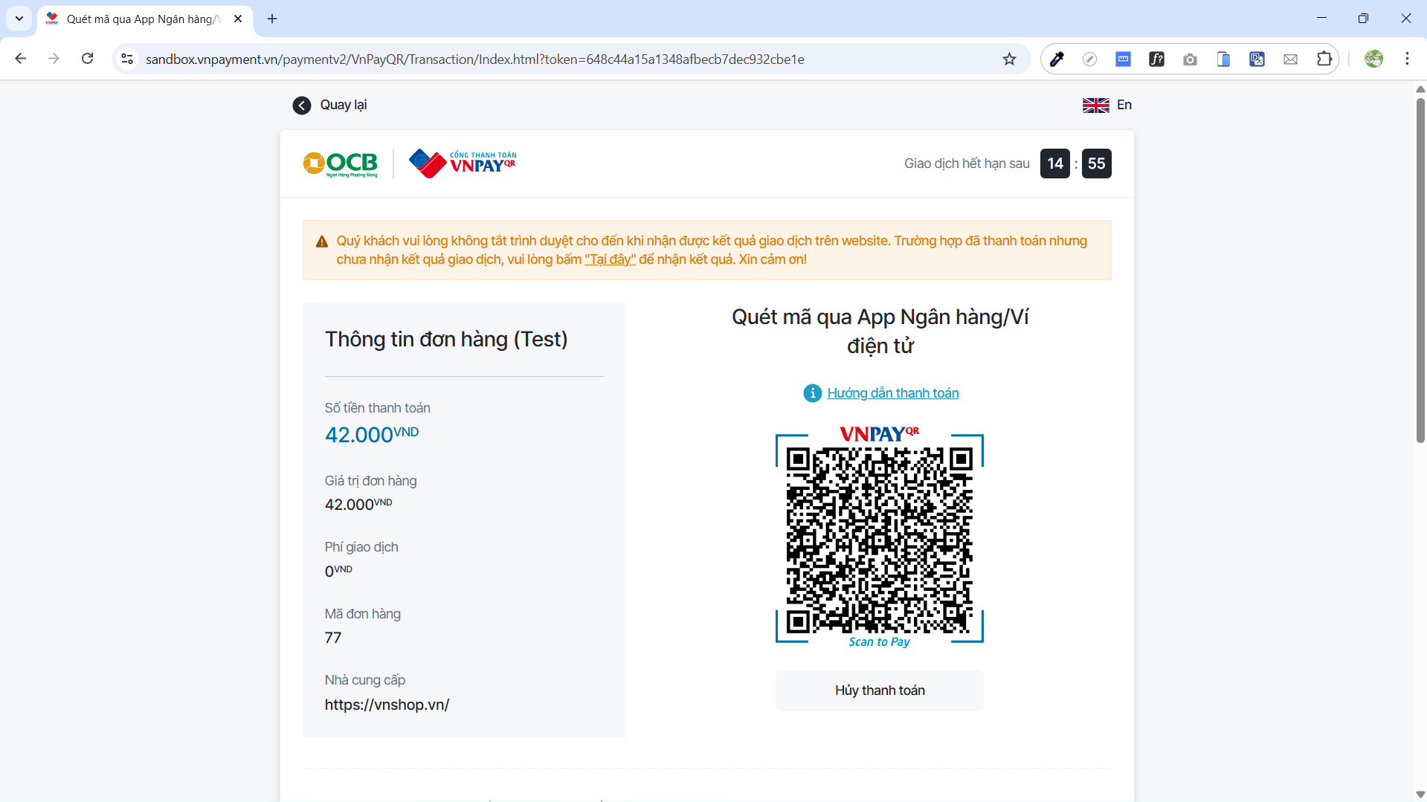Viewport: 1427px width, 802px height.
Task: Click the camera screenshot extension icon
Action: pos(1190,59)
